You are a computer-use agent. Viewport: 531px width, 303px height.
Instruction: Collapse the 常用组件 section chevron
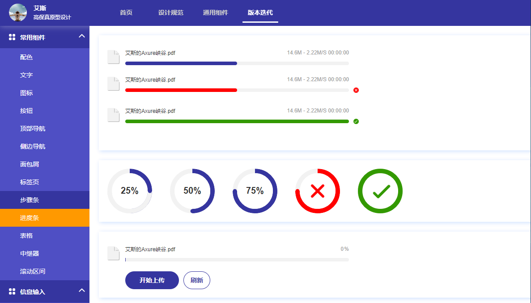click(x=81, y=36)
